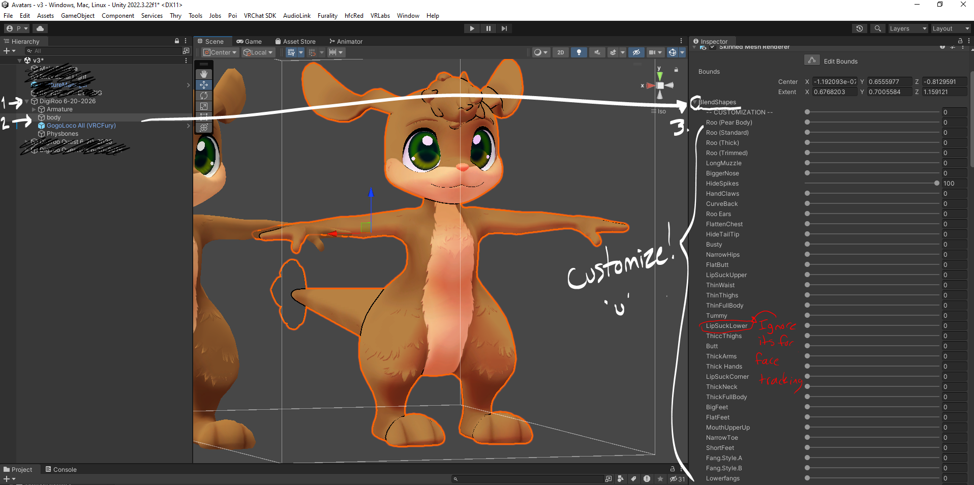Switch to the Game tab

pyautogui.click(x=249, y=42)
